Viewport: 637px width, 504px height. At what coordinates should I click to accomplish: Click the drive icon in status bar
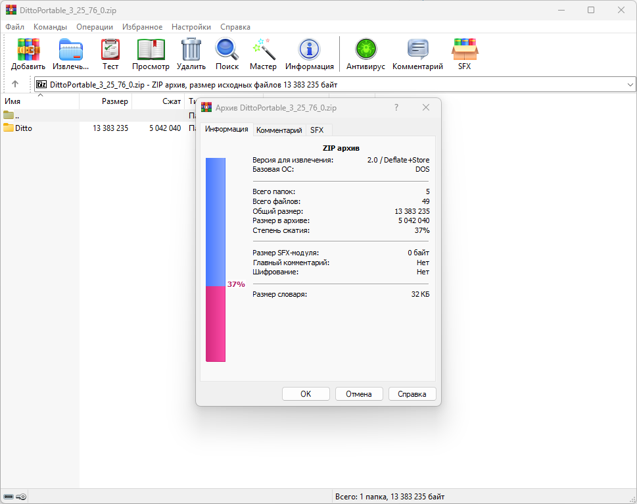9,497
